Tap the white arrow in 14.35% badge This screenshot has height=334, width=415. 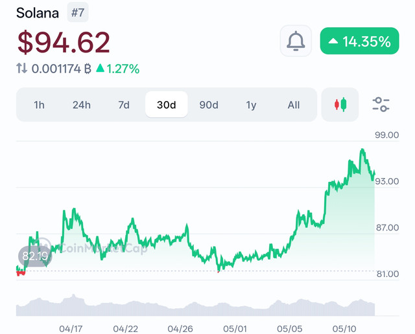(333, 41)
